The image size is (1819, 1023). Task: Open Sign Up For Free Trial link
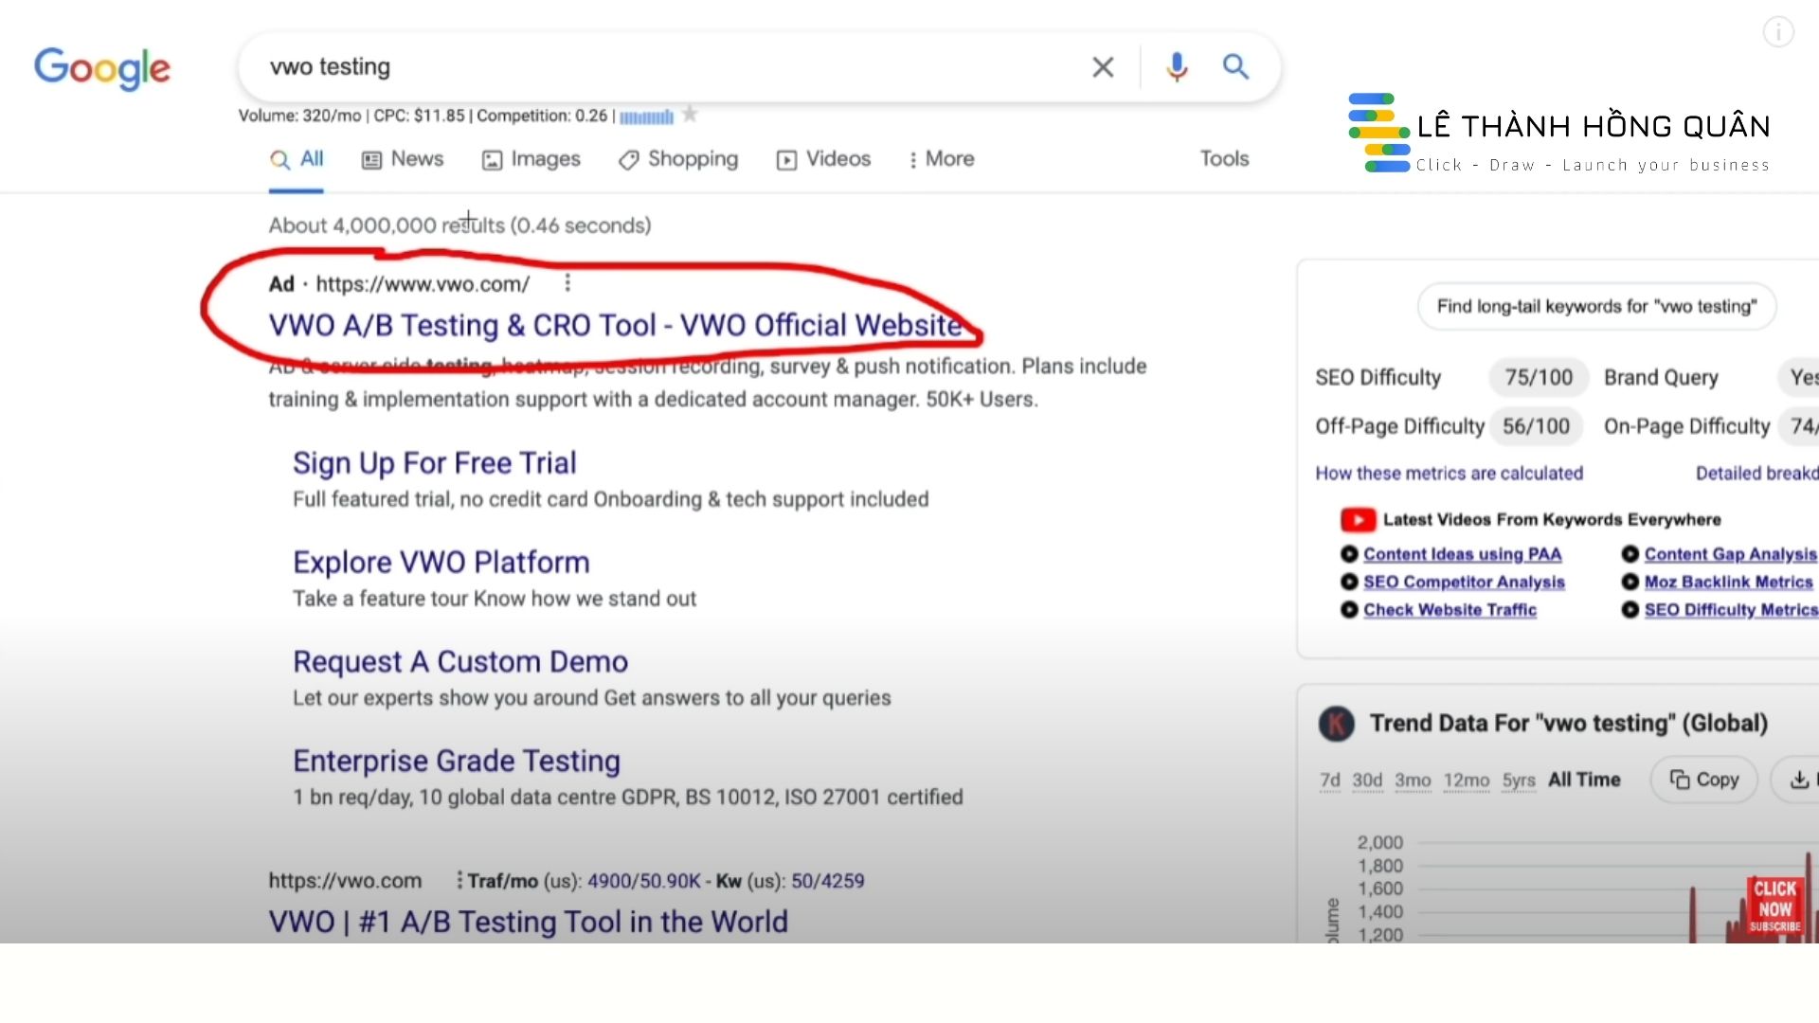(434, 462)
